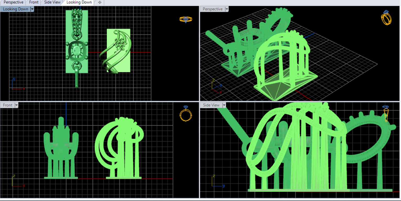Screen dimensions: 401x201
Task: Add a new viewport tab with plus icon
Action: (100, 2)
